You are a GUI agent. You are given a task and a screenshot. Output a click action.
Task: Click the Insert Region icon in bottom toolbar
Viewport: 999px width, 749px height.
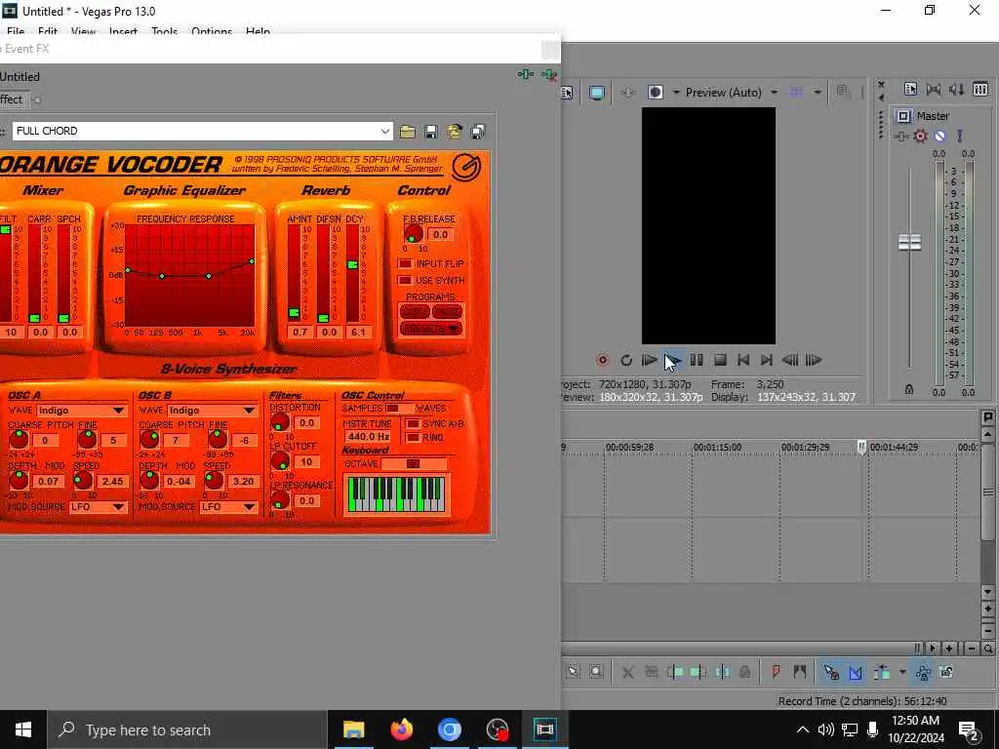click(x=800, y=672)
